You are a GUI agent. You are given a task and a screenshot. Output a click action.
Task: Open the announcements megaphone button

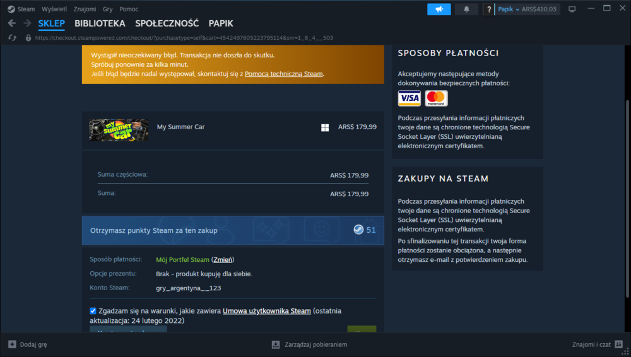(439, 9)
